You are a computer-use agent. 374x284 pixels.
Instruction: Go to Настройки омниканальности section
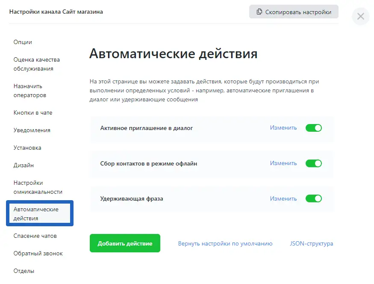38,187
